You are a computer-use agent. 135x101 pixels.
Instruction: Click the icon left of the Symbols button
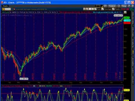[105, 6]
